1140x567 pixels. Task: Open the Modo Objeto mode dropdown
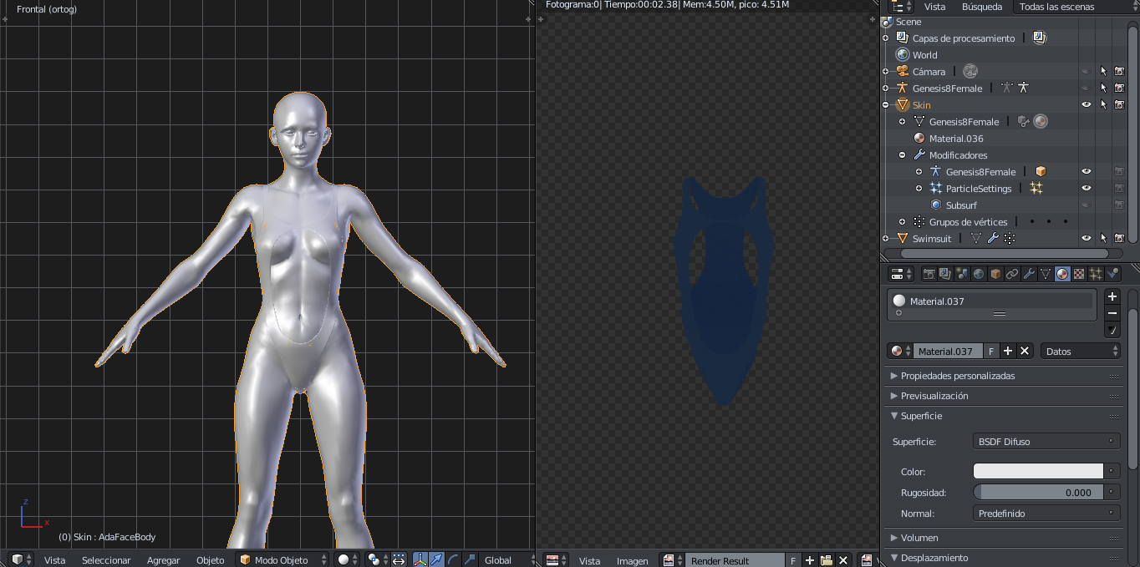282,559
